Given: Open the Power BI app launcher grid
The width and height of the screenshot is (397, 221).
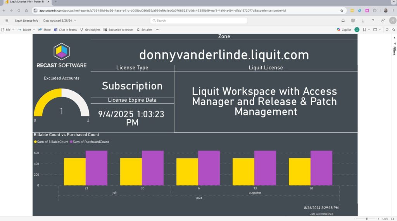Looking at the screenshot, I should pyautogui.click(x=6, y=21).
